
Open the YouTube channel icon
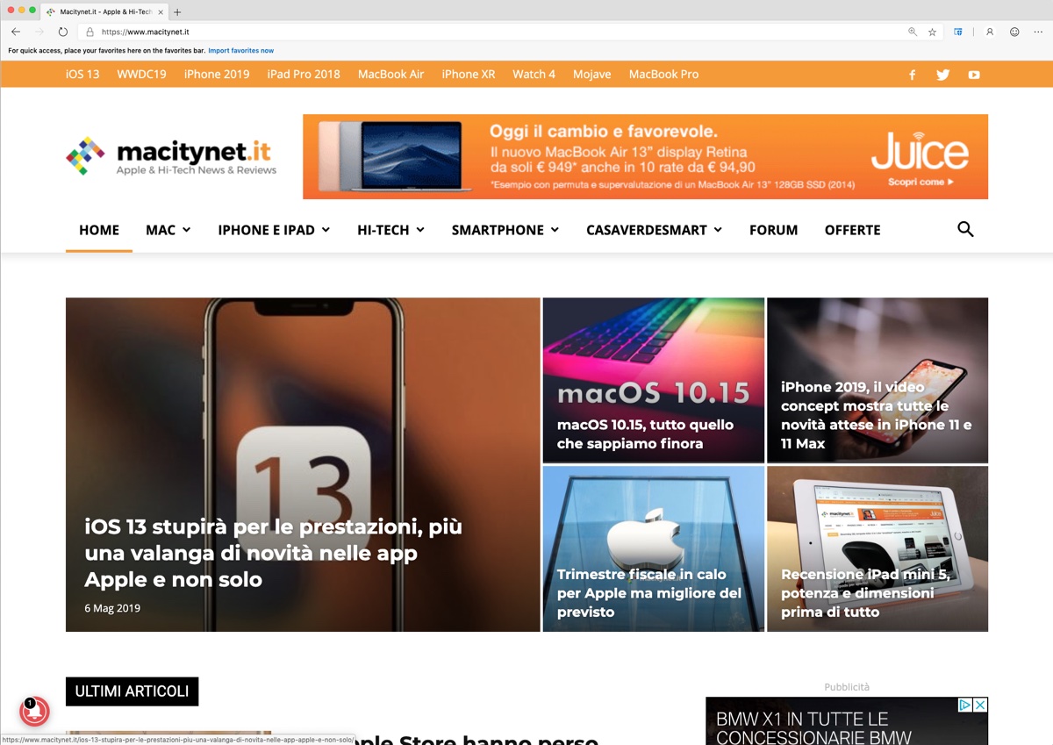tap(973, 75)
